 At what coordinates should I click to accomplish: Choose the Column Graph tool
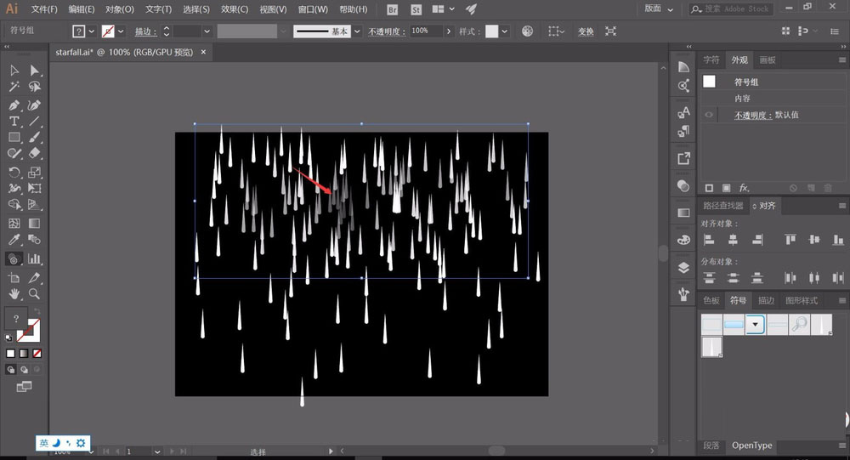[35, 259]
